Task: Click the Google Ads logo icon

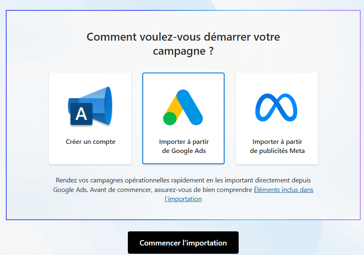Action: coord(183,107)
